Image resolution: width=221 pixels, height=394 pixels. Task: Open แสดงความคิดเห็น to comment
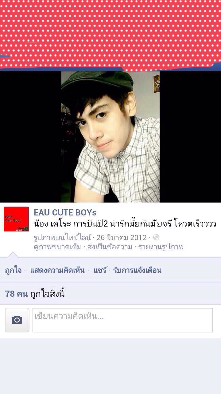[57, 270]
